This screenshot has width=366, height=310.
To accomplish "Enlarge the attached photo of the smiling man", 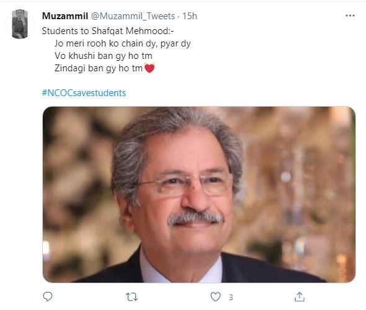I will coord(199,195).
